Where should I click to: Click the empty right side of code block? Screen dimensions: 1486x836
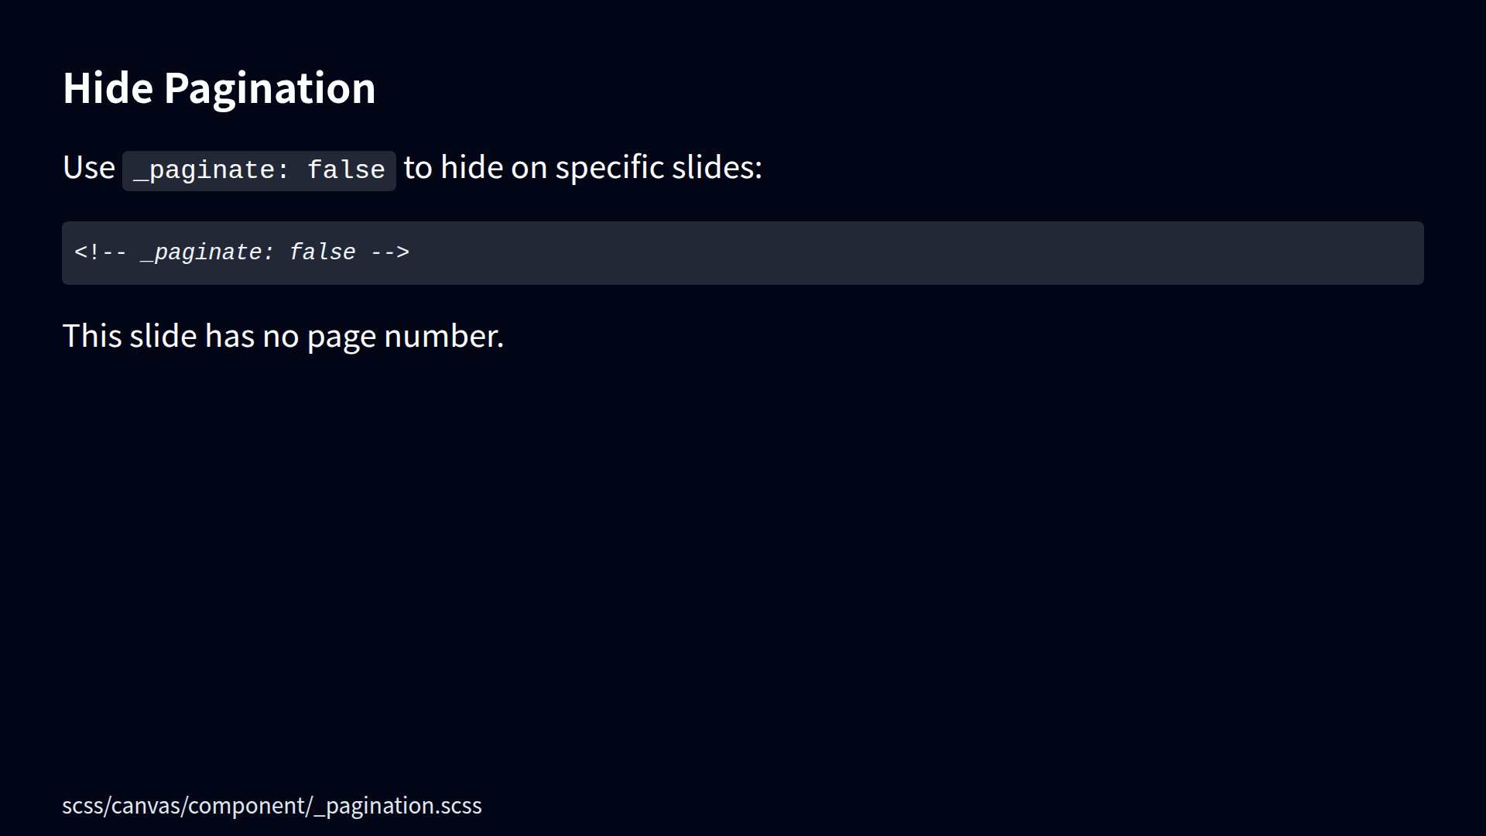click(1006, 252)
